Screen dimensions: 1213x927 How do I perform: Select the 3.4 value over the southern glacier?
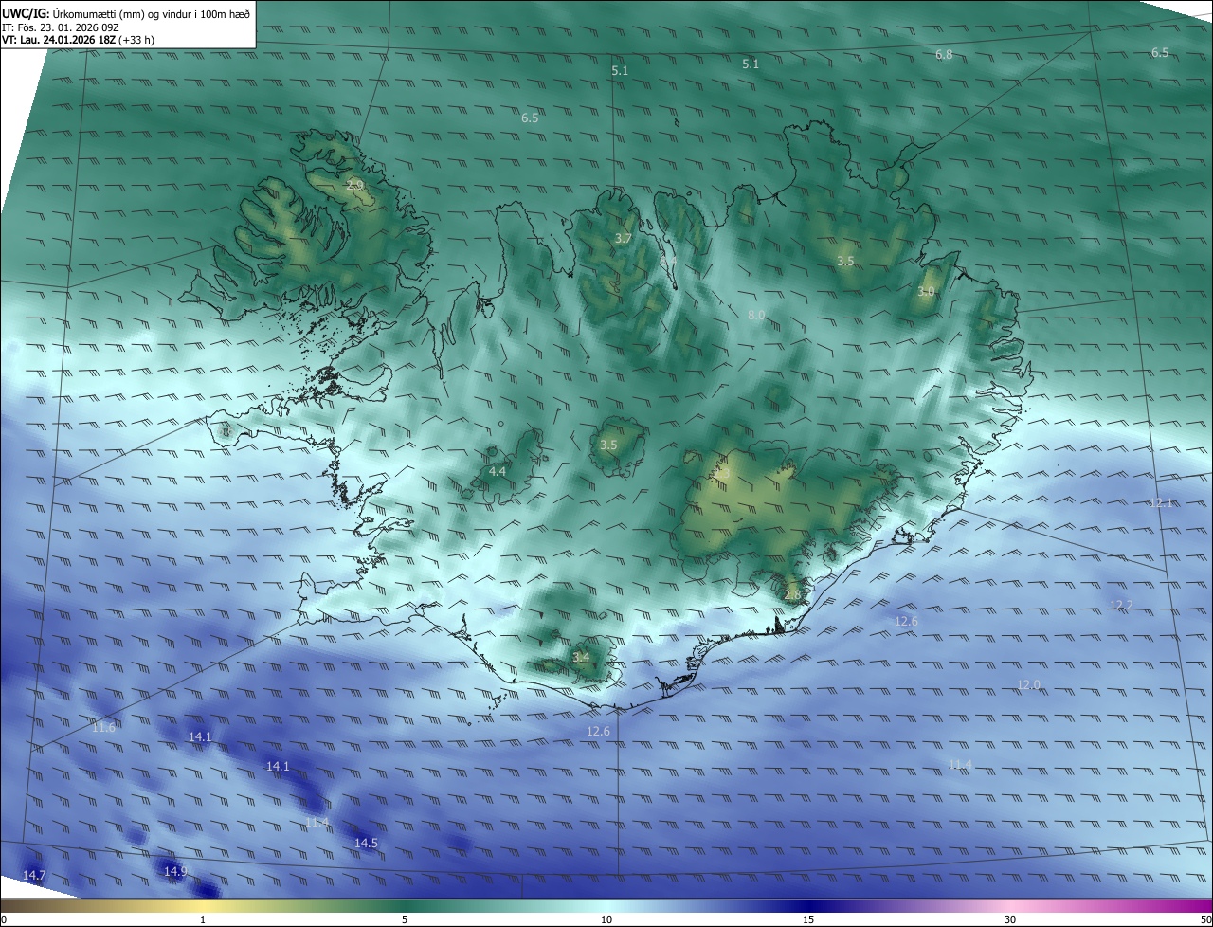click(x=581, y=657)
